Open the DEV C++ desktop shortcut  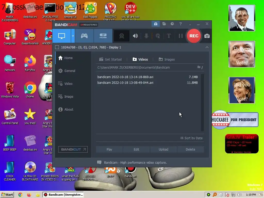tap(130, 10)
